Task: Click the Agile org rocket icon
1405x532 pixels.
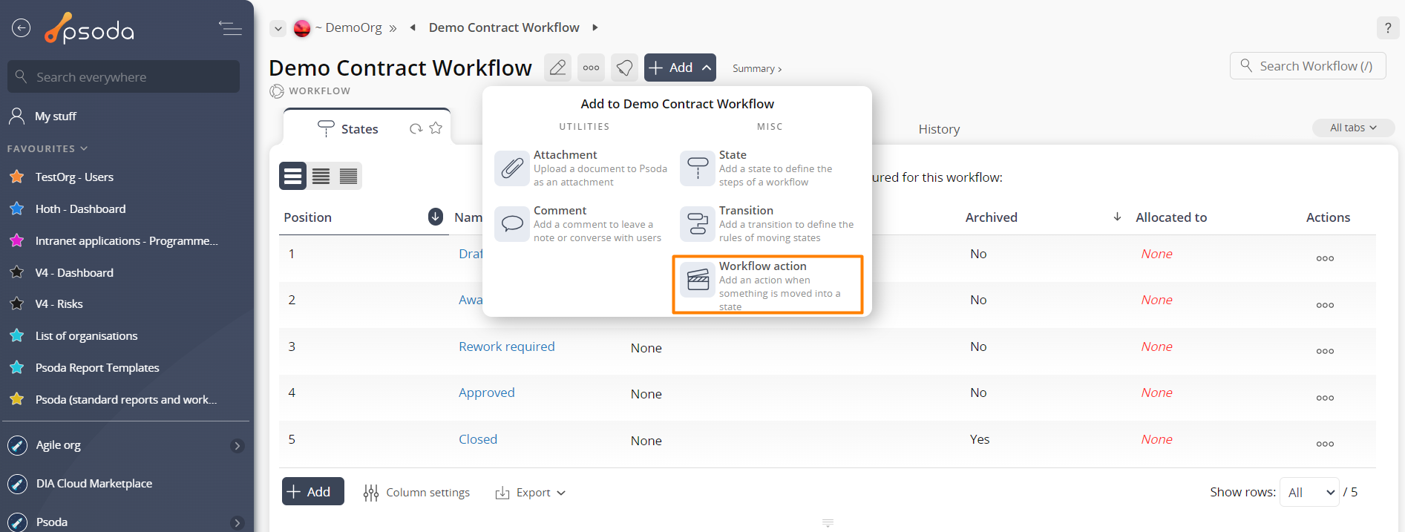Action: 17,445
